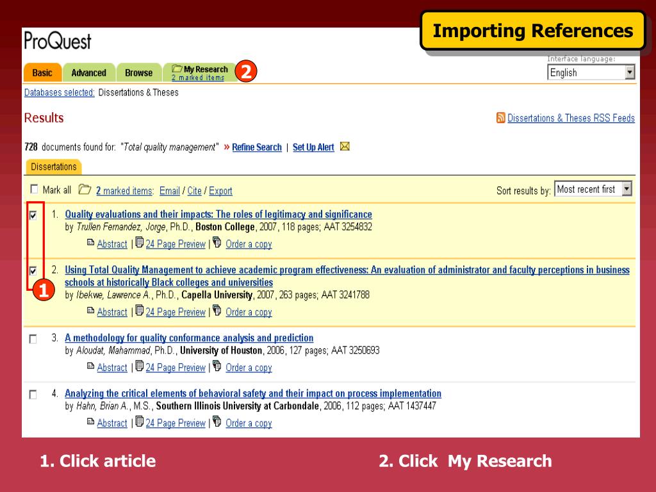Screen dimensions: 656x492
Task: Click the Email link
Action: pos(169,191)
